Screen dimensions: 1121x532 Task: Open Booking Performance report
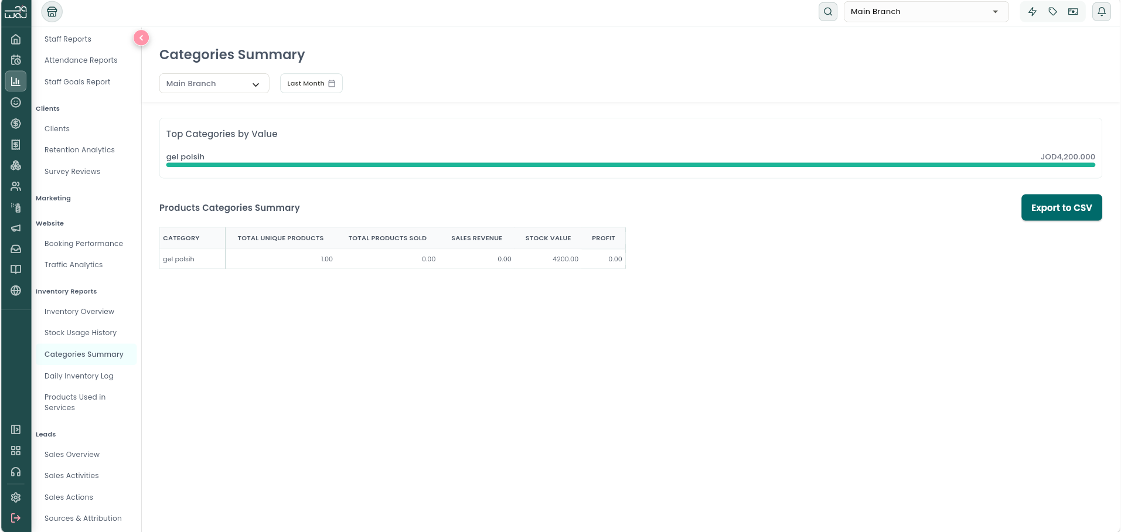84,244
